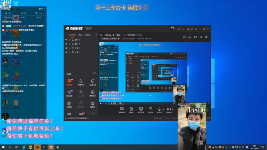This screenshot has width=267, height=150.
Task: Open the feedback chat icon in the title bar
Action: point(183,29)
